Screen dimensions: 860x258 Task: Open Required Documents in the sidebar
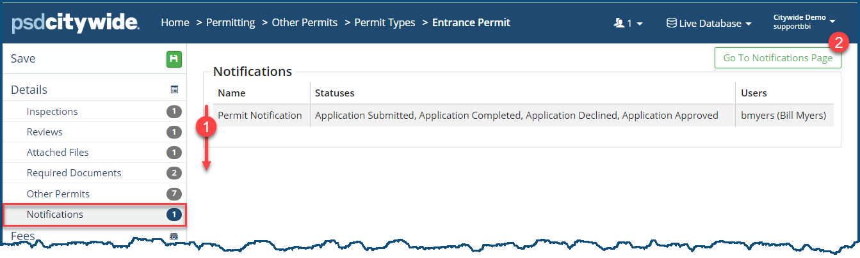pyautogui.click(x=74, y=173)
